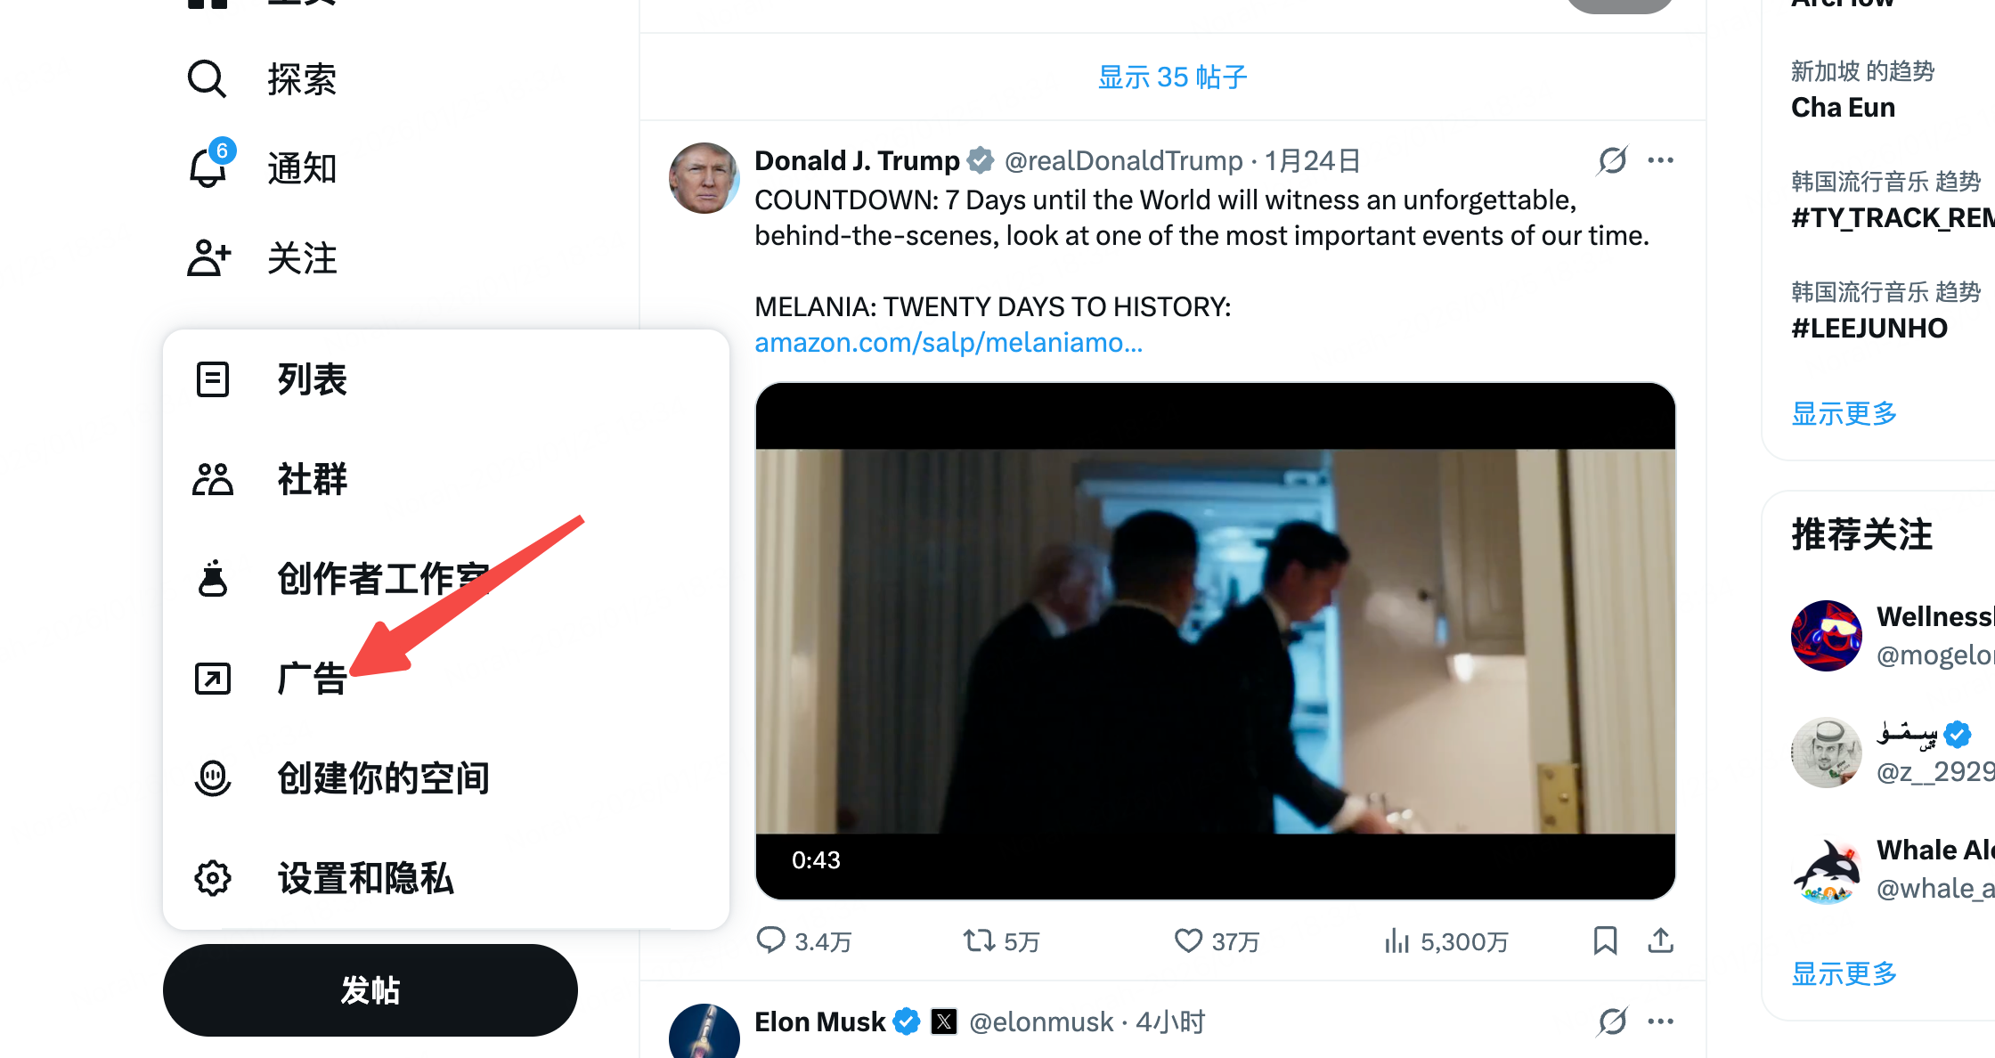Bookmark Trump's post
Screen dimensions: 1995x1058
coord(1605,940)
